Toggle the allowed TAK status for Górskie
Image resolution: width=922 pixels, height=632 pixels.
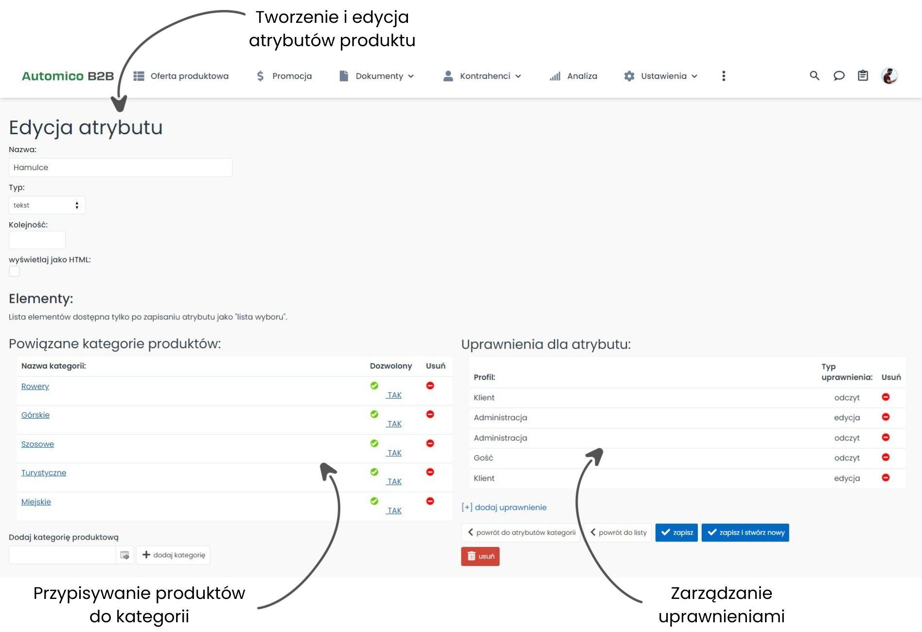click(394, 423)
